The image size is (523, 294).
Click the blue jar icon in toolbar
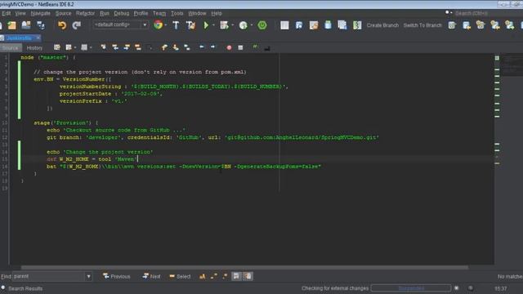(329, 25)
